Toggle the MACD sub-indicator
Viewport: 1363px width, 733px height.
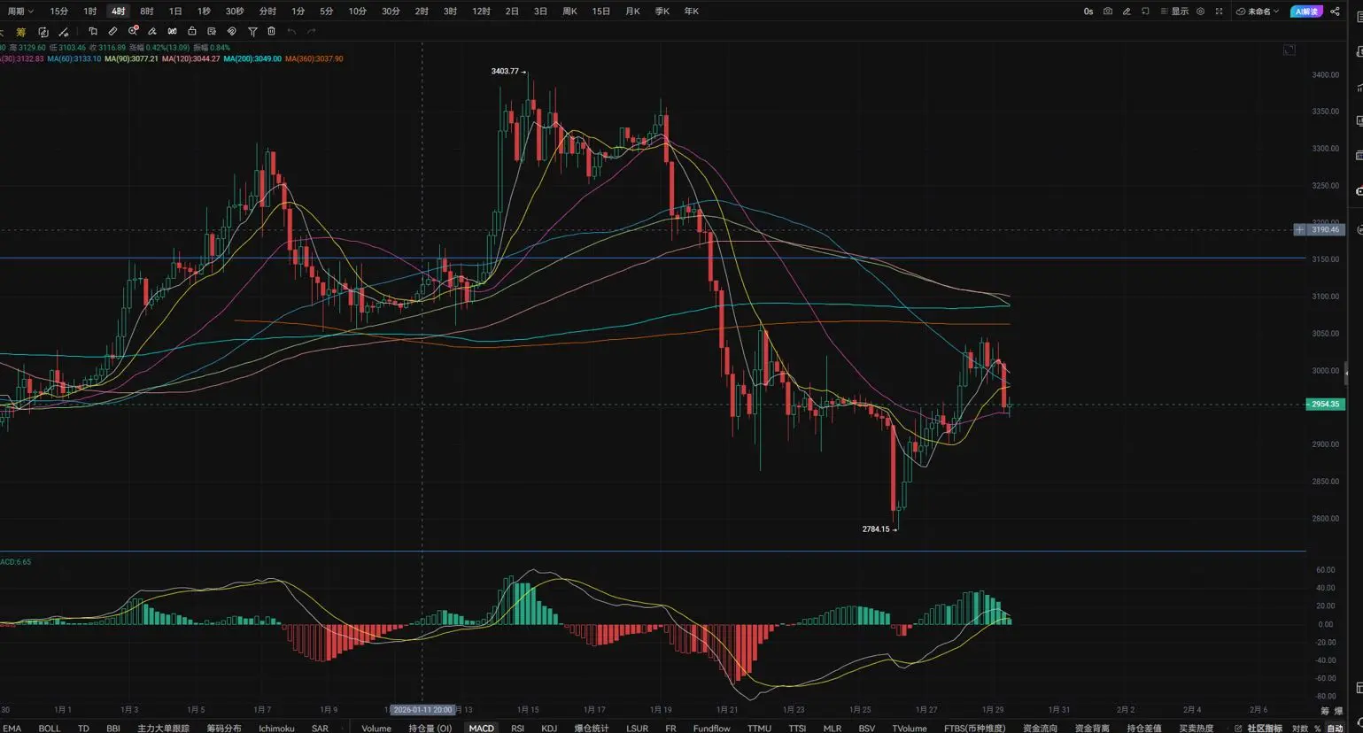[481, 728]
